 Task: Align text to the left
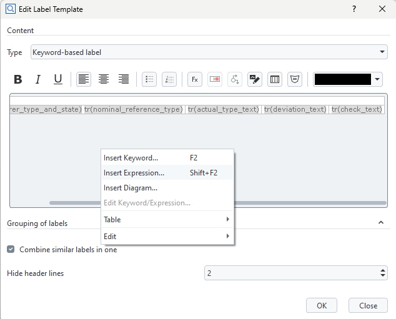coord(84,79)
